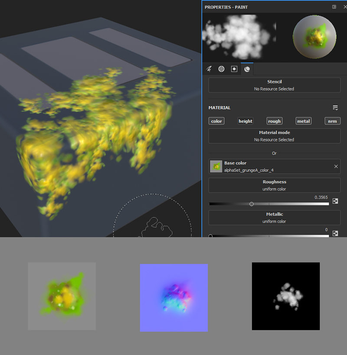This screenshot has width=347, height=355.
Task: Remove the Base color resource
Action: pos(336,166)
